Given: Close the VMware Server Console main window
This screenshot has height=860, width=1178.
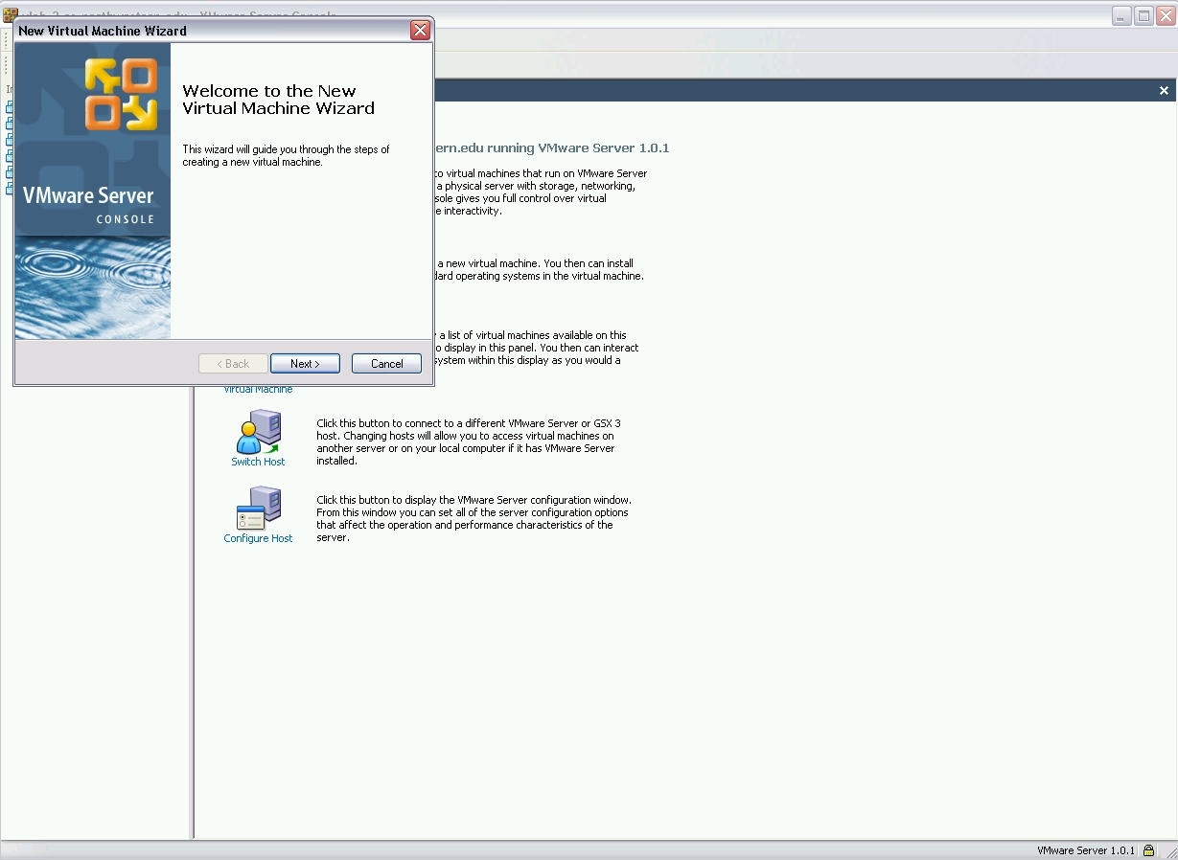Looking at the screenshot, I should click(x=1166, y=16).
